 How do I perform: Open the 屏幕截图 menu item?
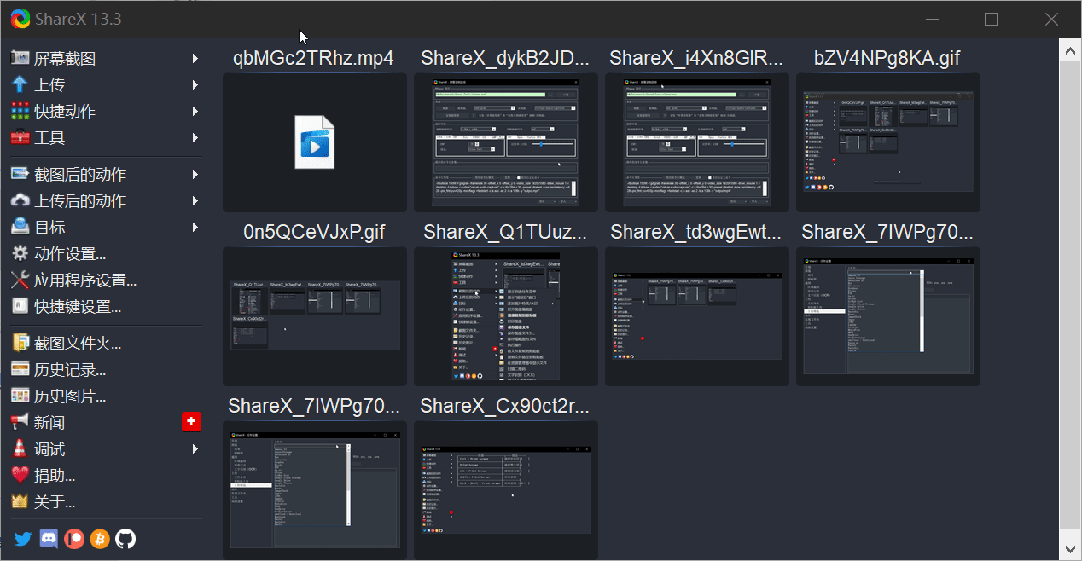[106, 58]
